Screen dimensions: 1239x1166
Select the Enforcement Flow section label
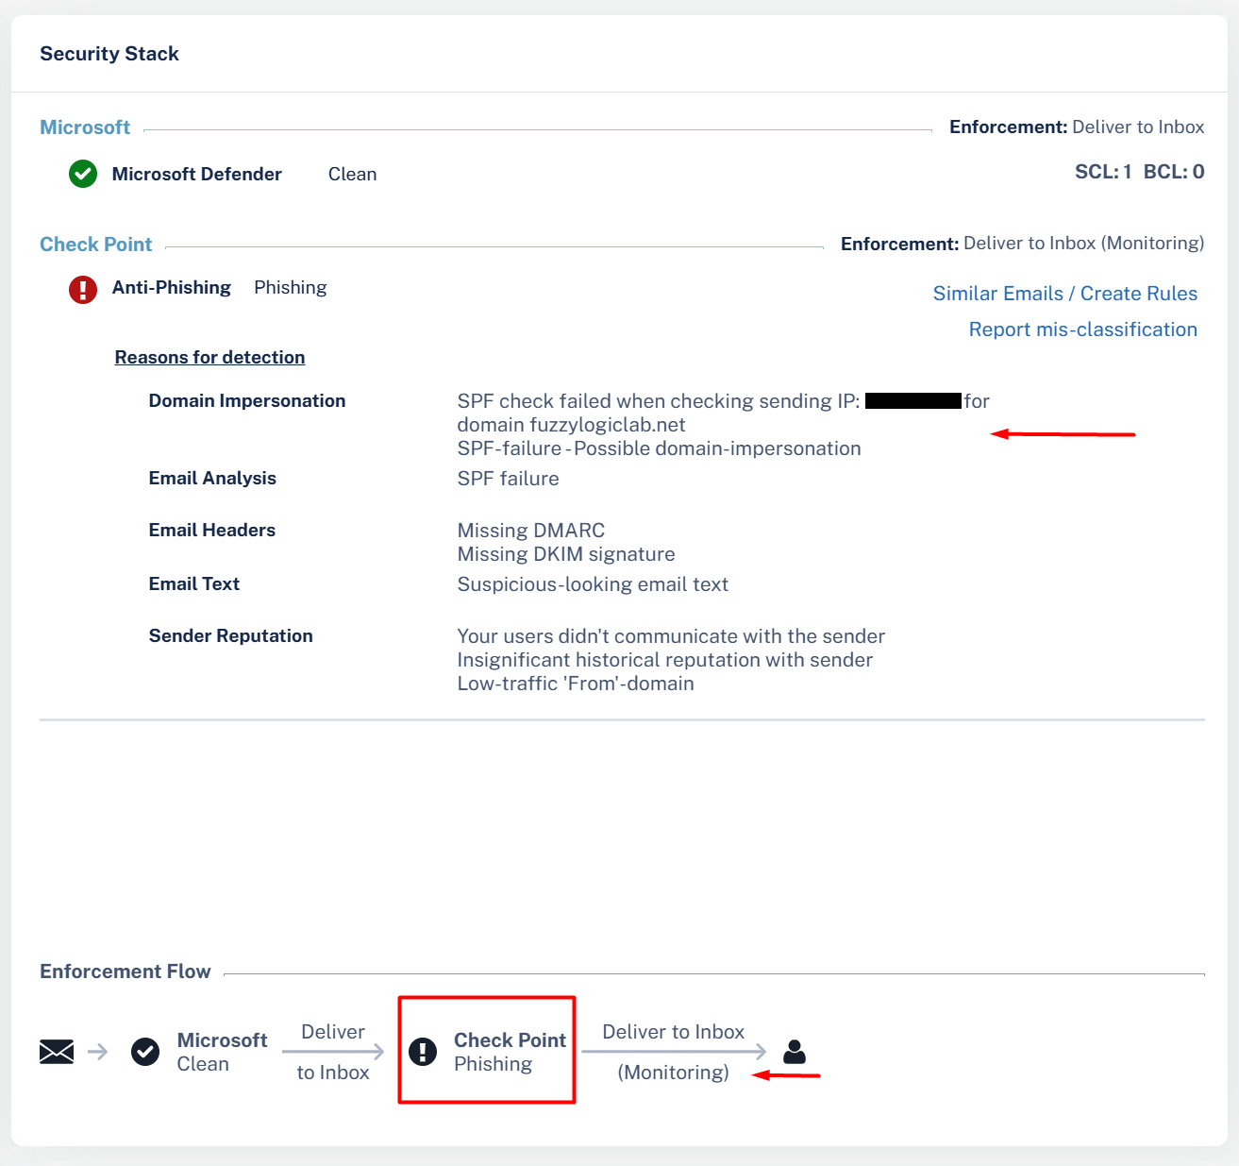[x=125, y=971]
